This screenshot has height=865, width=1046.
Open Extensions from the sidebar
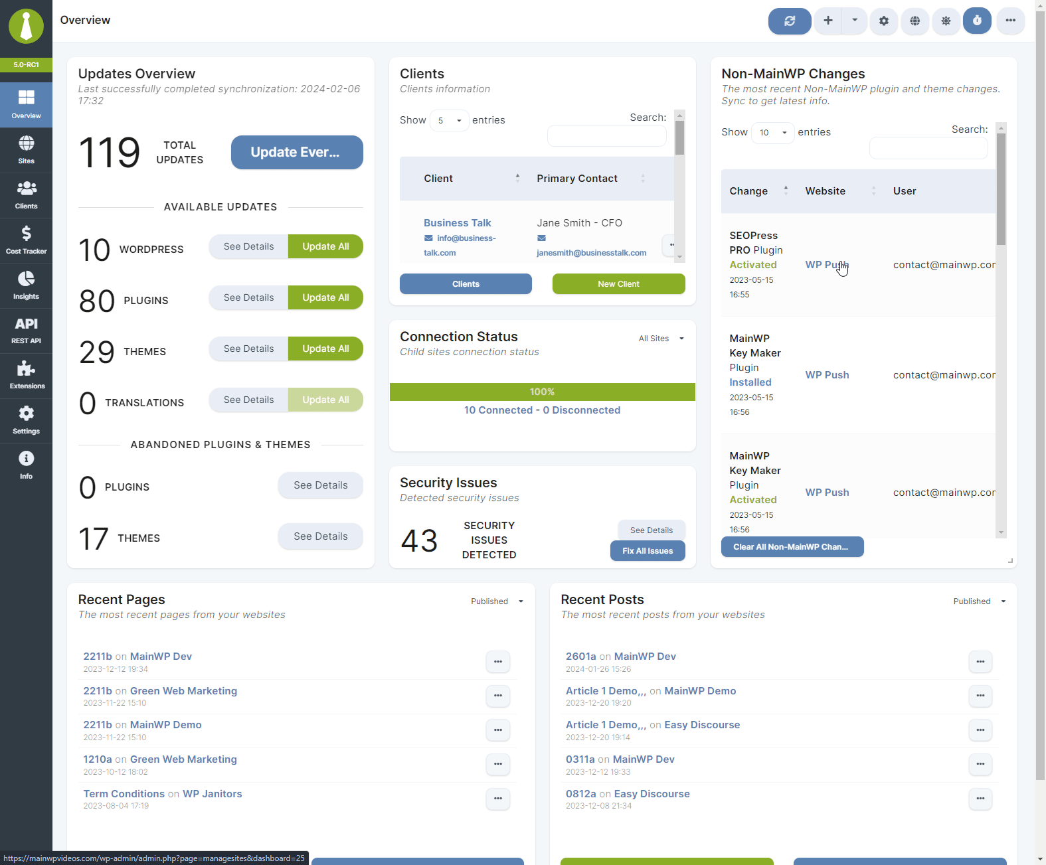coord(26,376)
